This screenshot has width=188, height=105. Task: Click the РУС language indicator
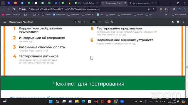[151, 101]
